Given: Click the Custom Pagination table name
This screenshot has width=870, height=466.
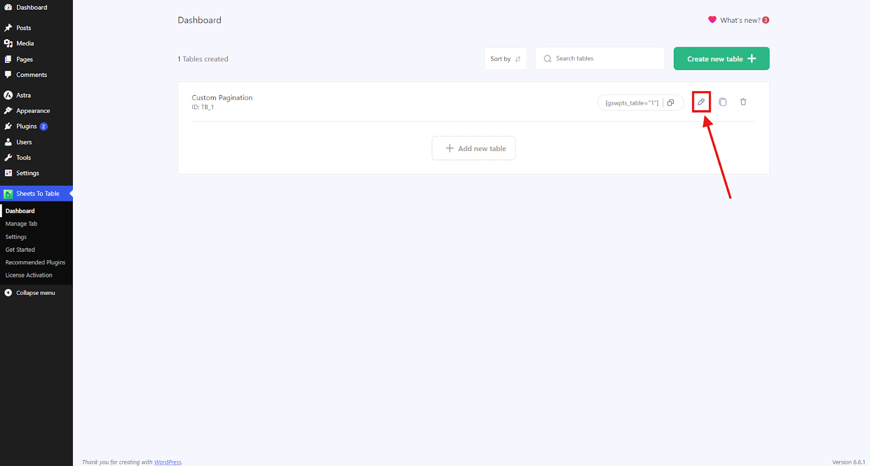Looking at the screenshot, I should tap(222, 98).
